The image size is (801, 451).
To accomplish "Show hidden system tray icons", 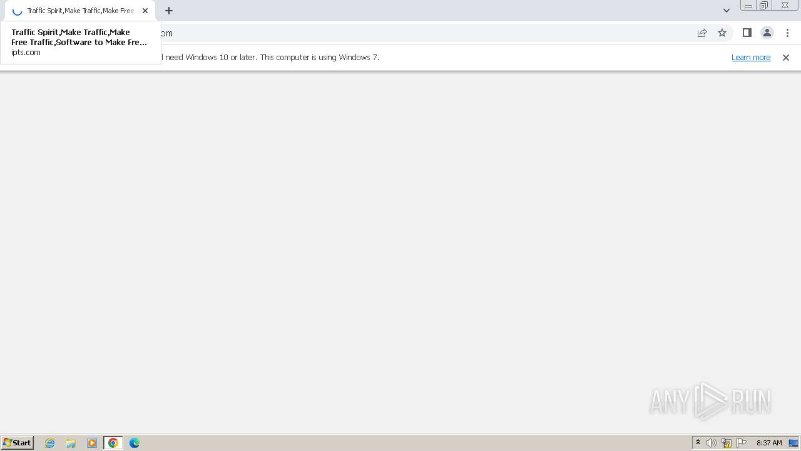I will [x=698, y=443].
